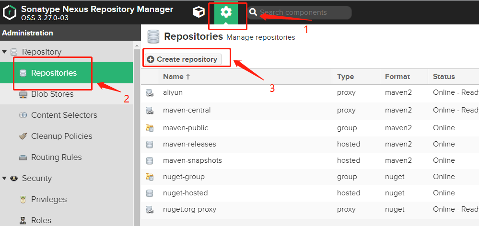
Task: Click the Repository section database icon
Action: [x=14, y=52]
